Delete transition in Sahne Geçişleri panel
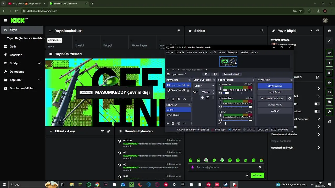335x188 pixels. point(208,98)
